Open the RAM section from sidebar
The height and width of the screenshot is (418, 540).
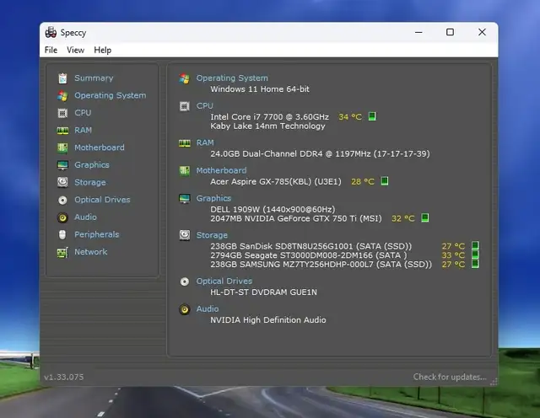(83, 130)
